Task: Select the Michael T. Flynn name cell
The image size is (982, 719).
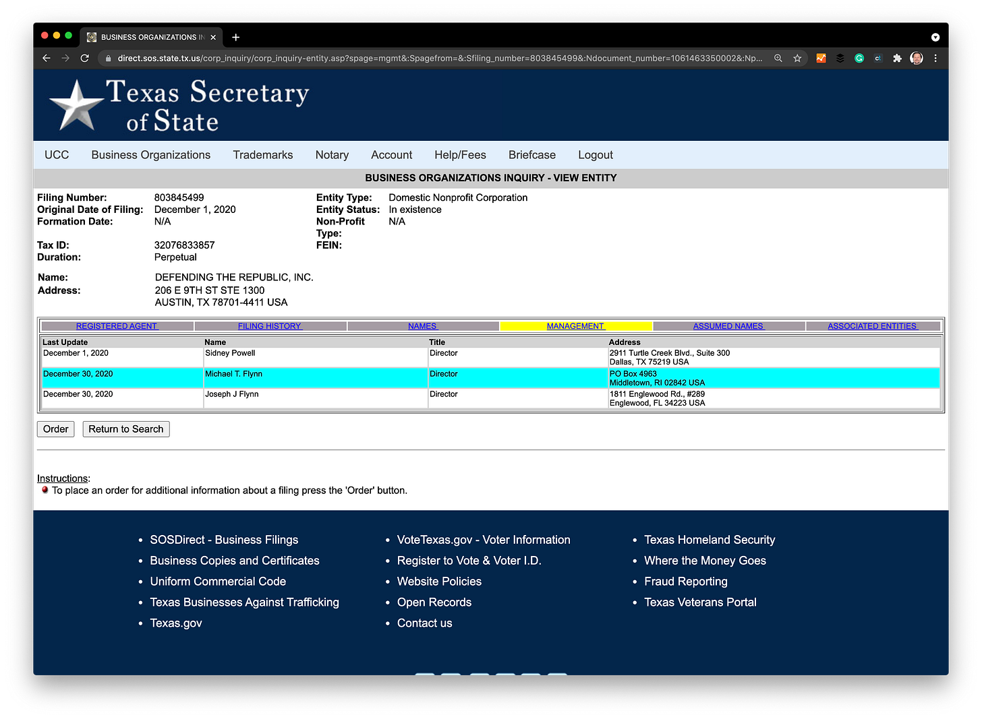Action: [316, 378]
